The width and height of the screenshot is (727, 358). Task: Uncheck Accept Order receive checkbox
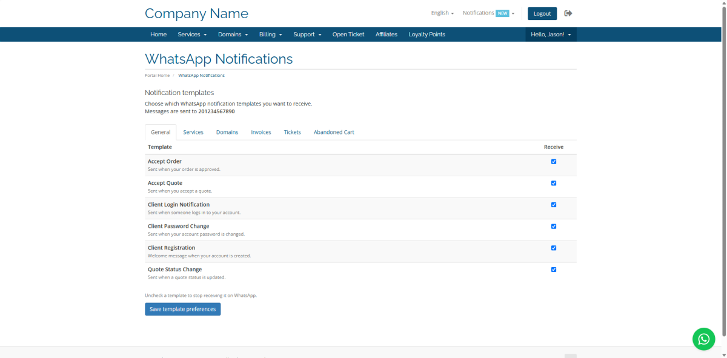[554, 162]
